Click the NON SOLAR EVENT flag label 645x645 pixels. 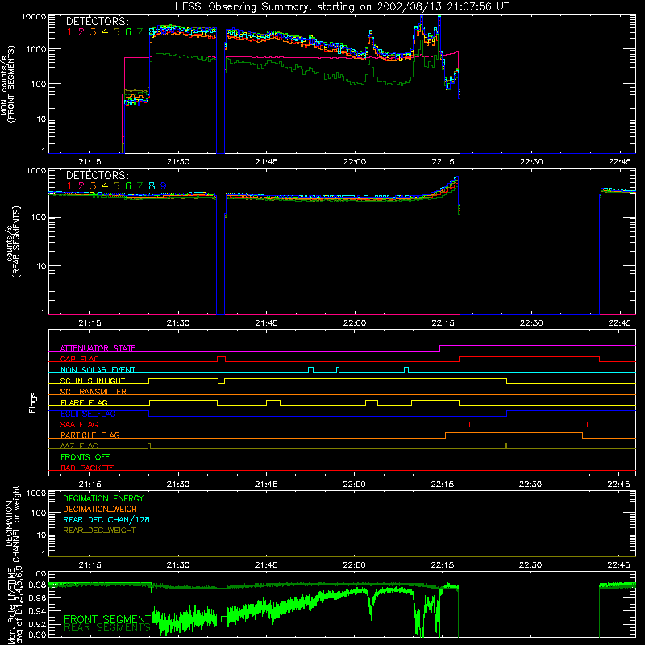tap(98, 370)
